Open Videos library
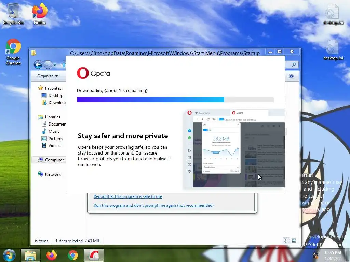The width and height of the screenshot is (350, 262). click(x=51, y=145)
